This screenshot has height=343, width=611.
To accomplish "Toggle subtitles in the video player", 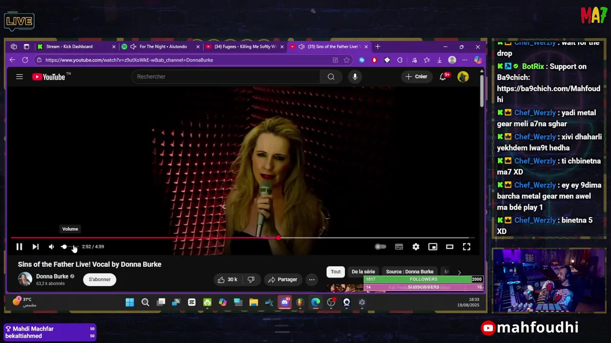I will point(399,247).
